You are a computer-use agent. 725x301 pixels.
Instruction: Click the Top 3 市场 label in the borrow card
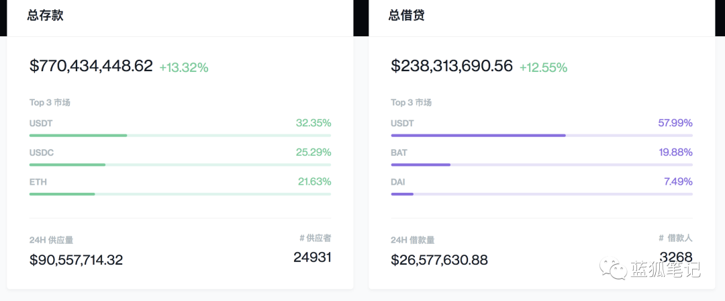pyautogui.click(x=411, y=102)
